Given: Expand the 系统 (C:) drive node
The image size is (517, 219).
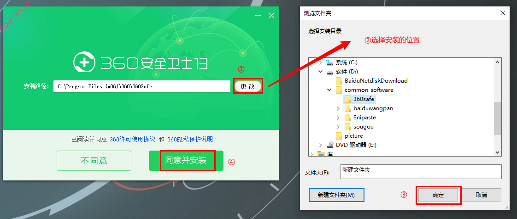Looking at the screenshot, I should pyautogui.click(x=321, y=62).
